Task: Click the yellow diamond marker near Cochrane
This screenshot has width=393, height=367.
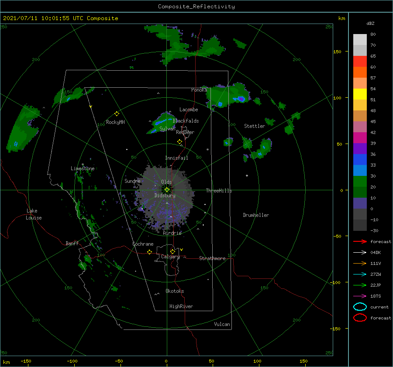Action: (x=149, y=252)
